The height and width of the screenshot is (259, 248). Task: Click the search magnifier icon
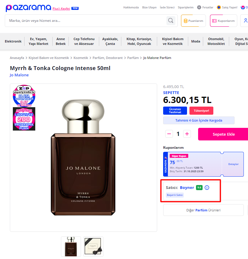point(171,21)
